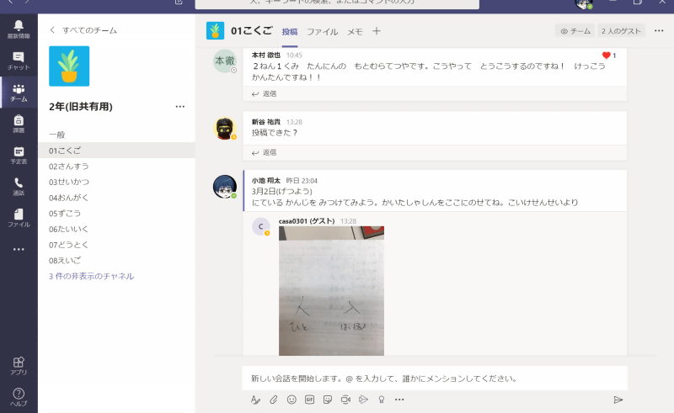This screenshot has width=674, height=413.
Task: Switch to the メモ tab
Action: coord(355,32)
